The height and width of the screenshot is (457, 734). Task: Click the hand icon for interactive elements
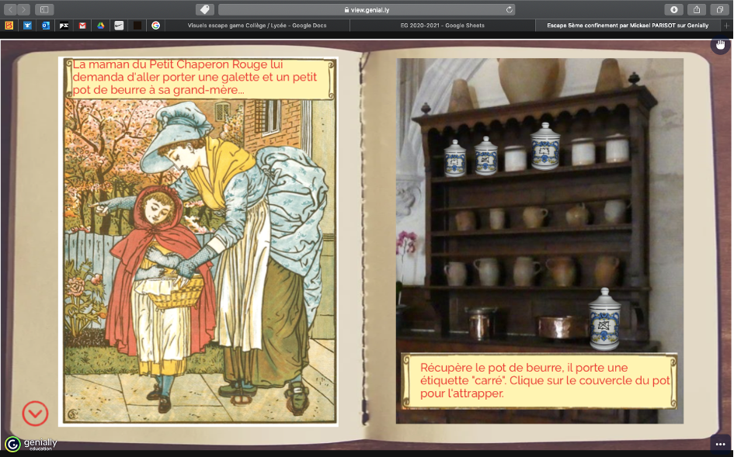click(x=720, y=45)
